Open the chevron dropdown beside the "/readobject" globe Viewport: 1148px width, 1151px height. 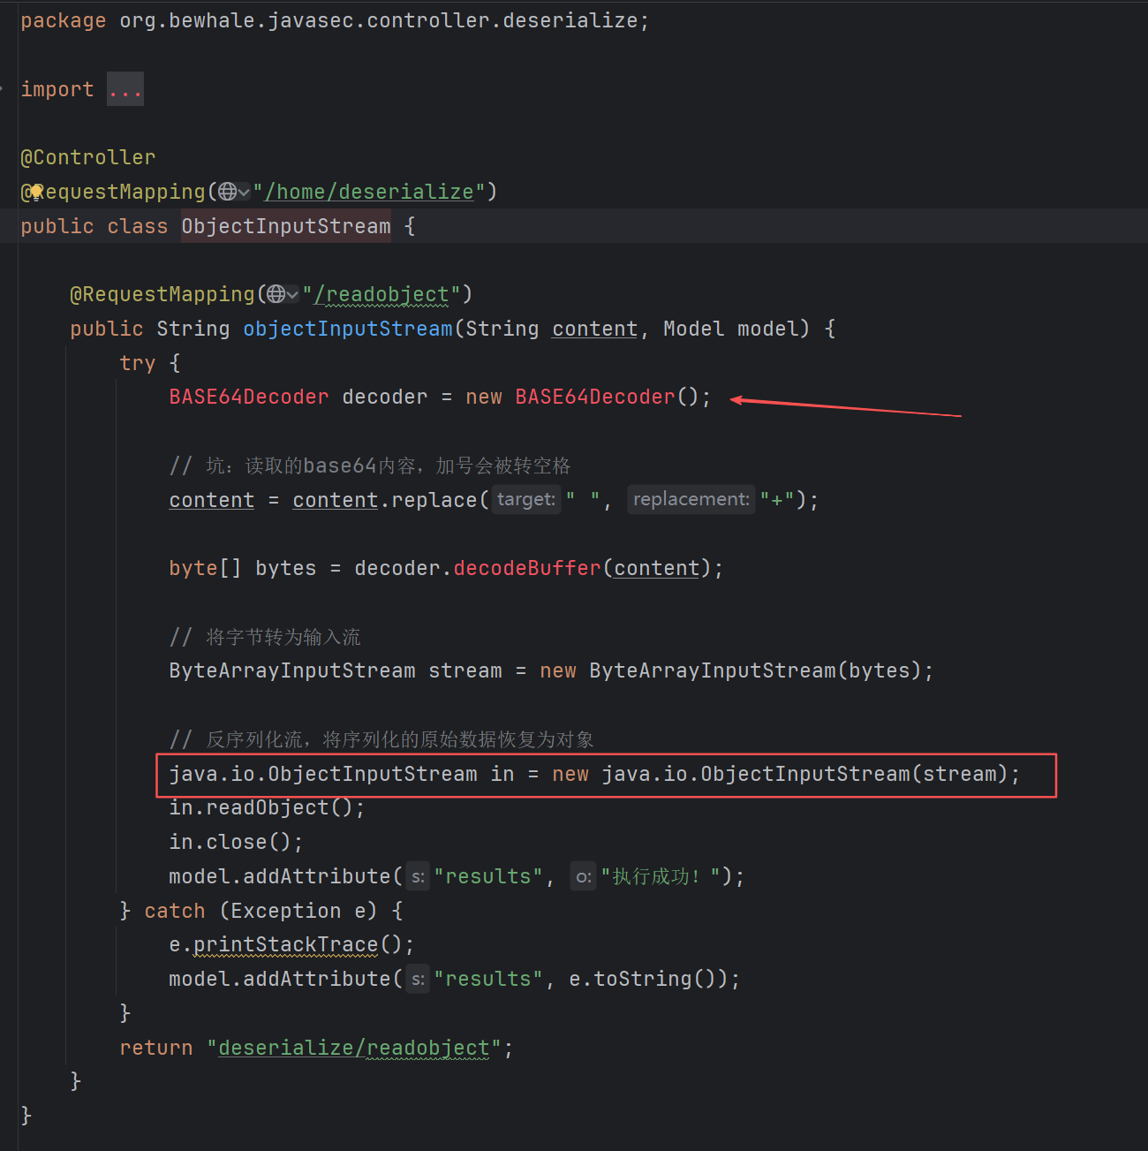292,295
